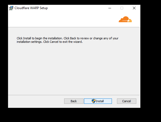The image size is (161, 122).
Task: Click the separator line above the buttons
Action: [74, 95]
